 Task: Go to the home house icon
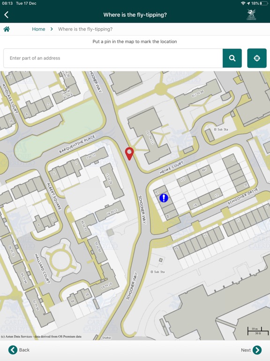click(x=7, y=29)
